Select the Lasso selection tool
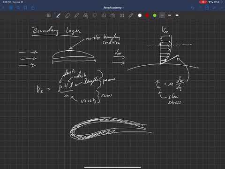This screenshot has width=225, height=169. coord(95,15)
